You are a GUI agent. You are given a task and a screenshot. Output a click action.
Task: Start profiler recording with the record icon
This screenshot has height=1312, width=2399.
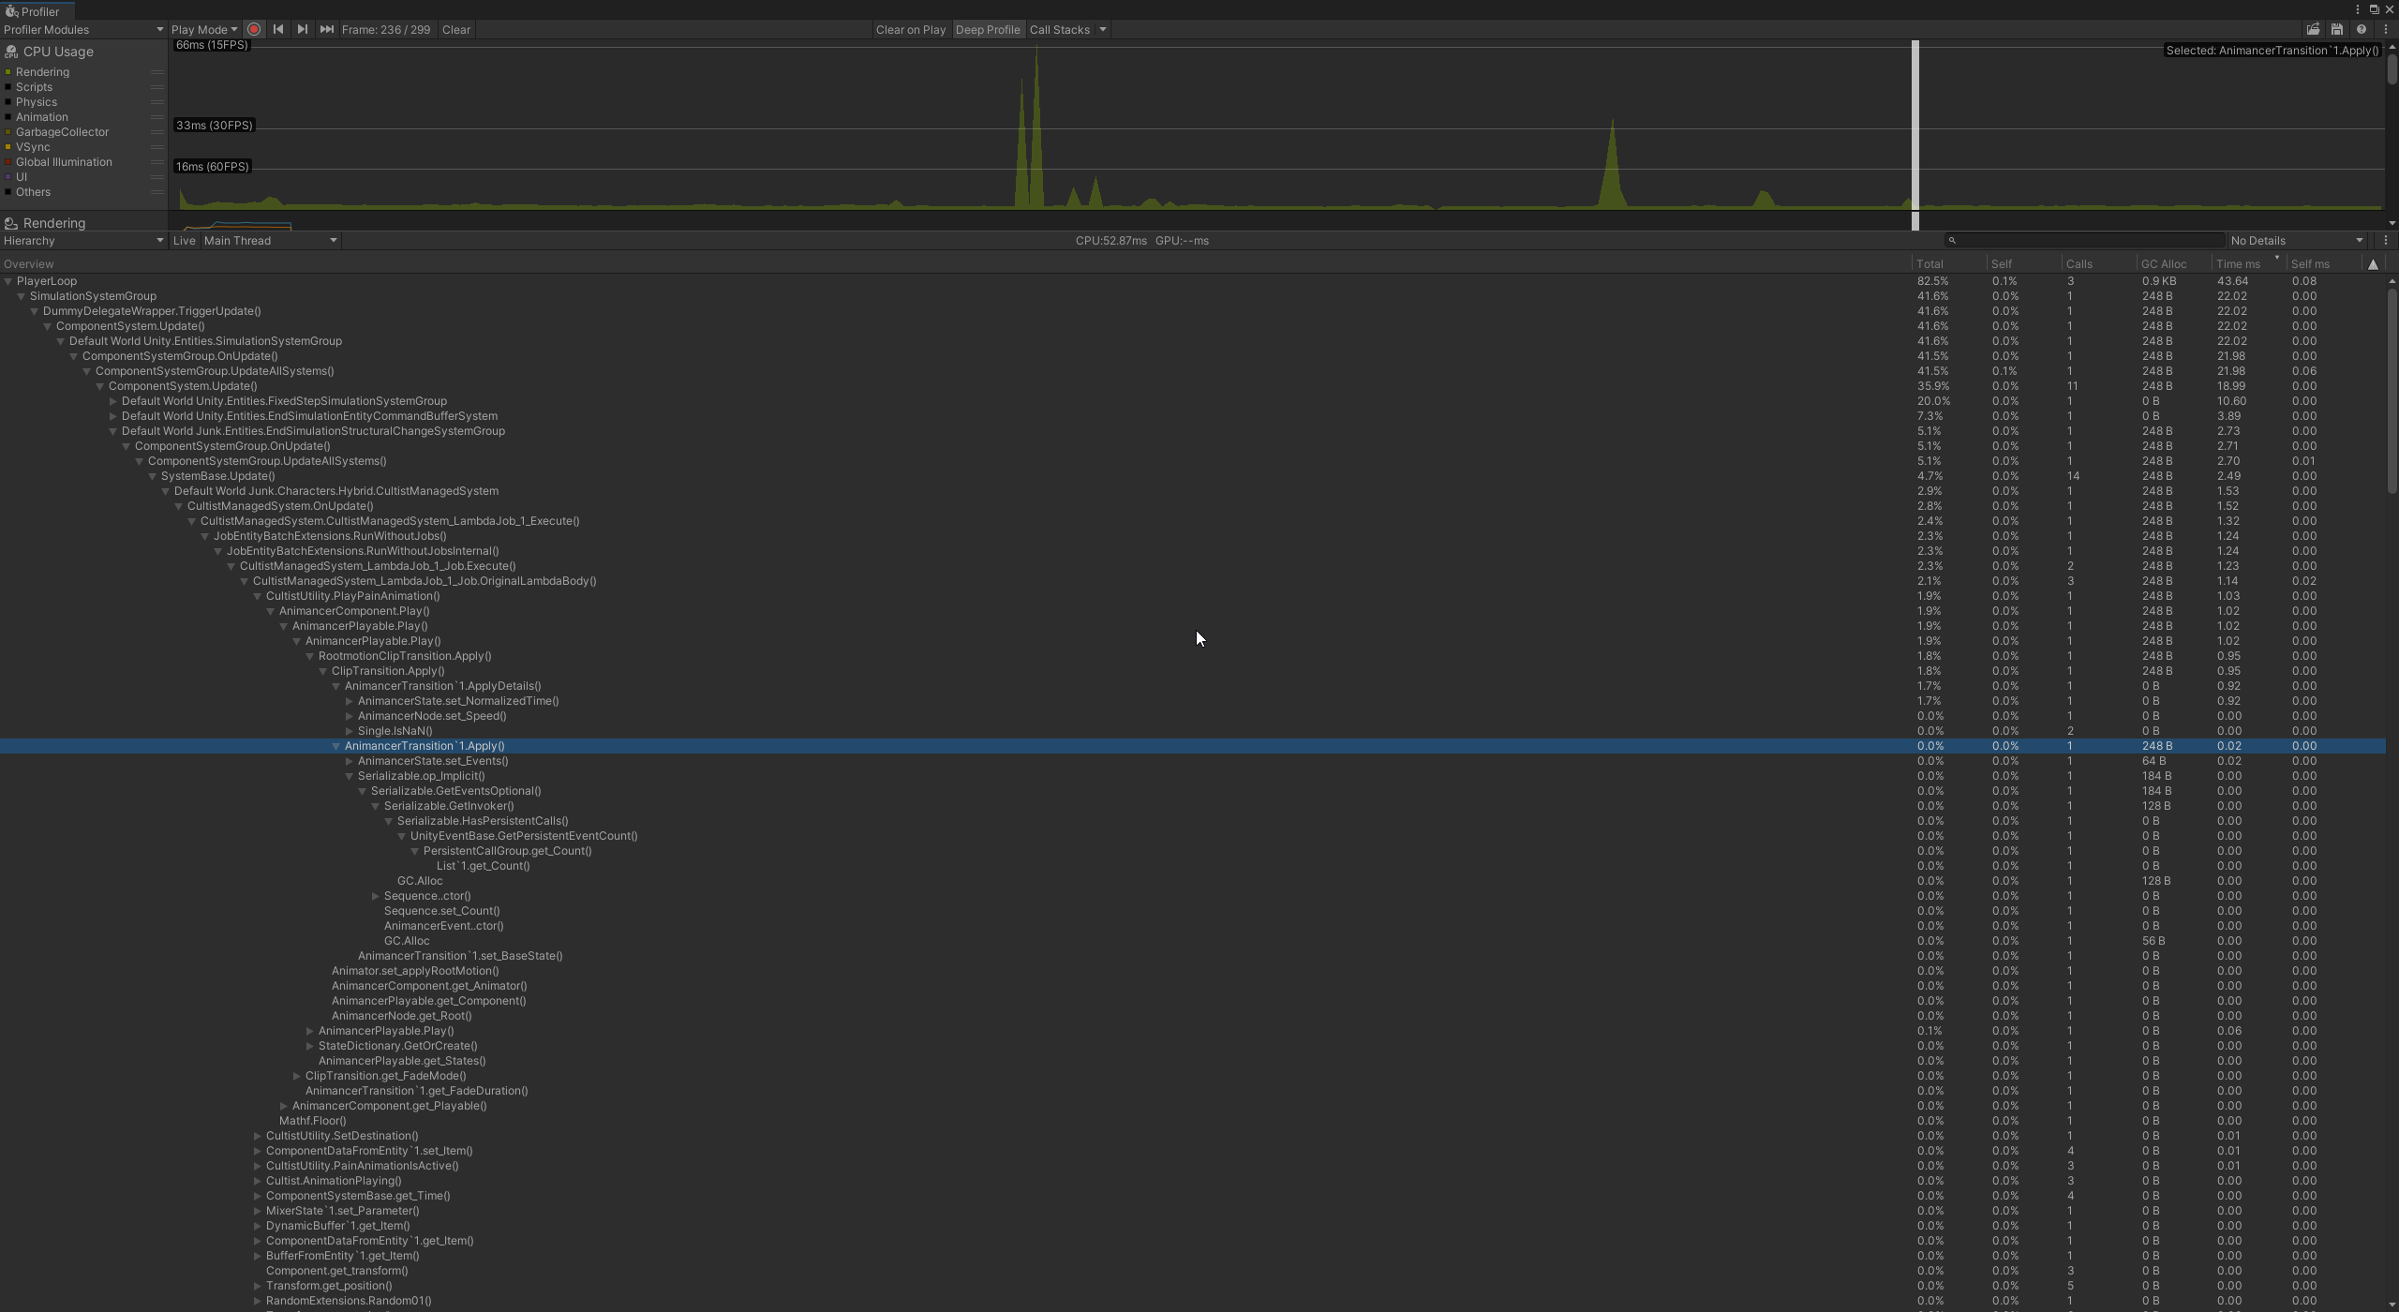tap(254, 29)
